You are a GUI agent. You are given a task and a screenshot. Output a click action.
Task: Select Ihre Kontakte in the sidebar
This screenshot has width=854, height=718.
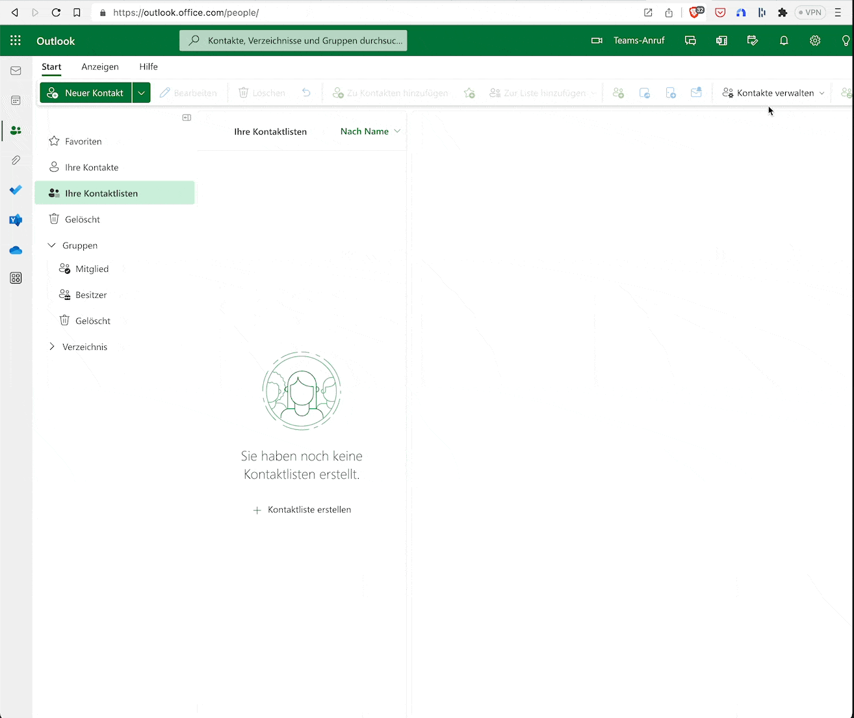click(x=114, y=167)
